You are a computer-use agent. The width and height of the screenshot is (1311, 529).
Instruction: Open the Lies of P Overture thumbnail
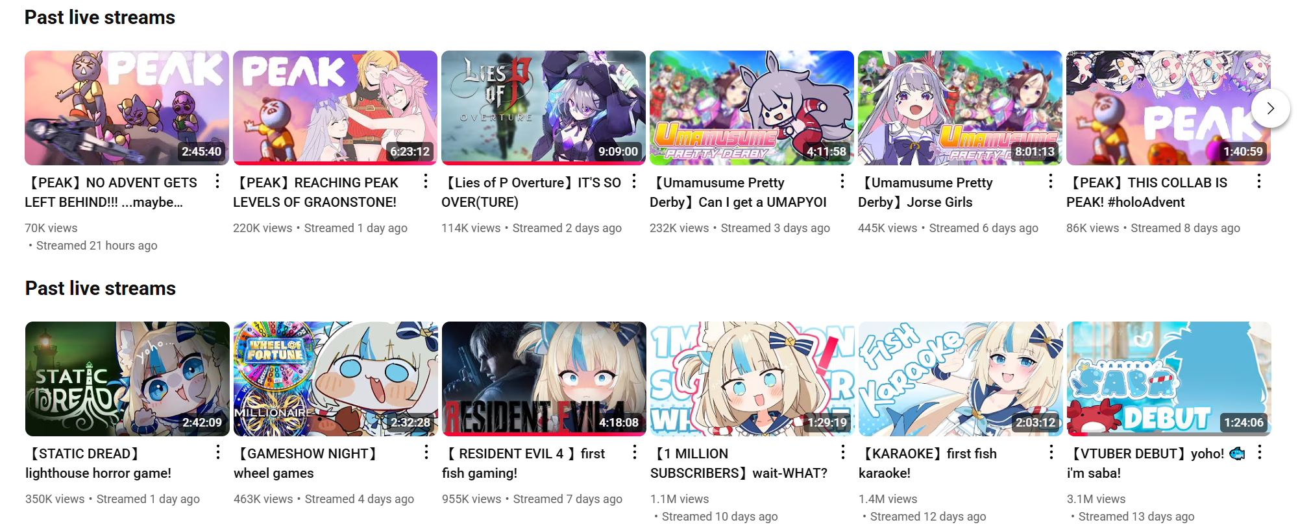click(x=543, y=108)
